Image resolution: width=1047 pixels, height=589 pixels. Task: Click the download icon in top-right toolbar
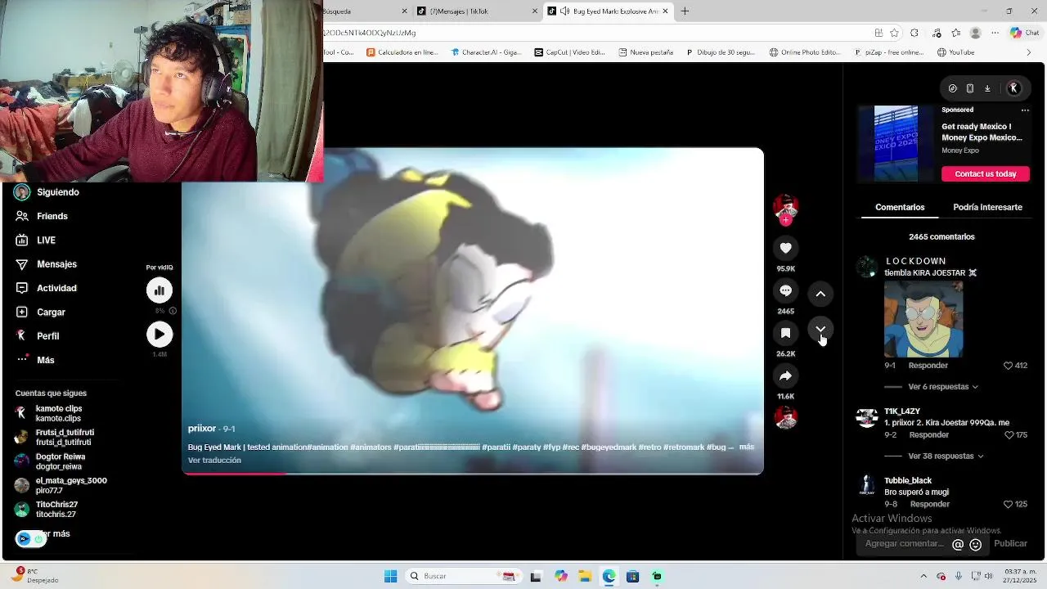(x=987, y=88)
